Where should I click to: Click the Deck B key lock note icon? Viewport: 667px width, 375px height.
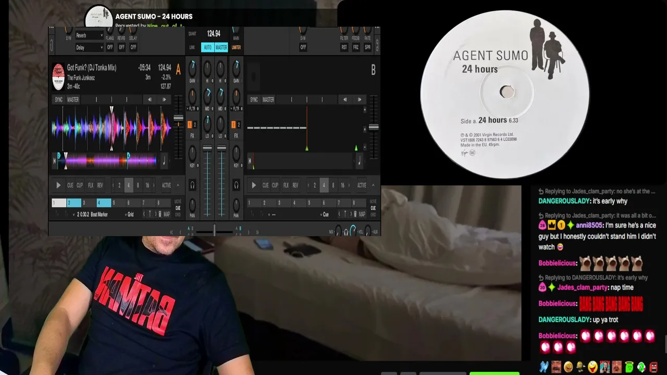pos(359,161)
